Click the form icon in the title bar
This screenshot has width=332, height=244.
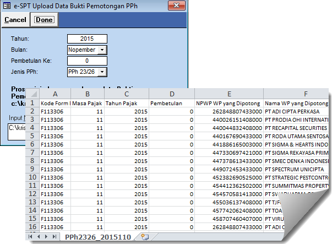tap(7, 6)
